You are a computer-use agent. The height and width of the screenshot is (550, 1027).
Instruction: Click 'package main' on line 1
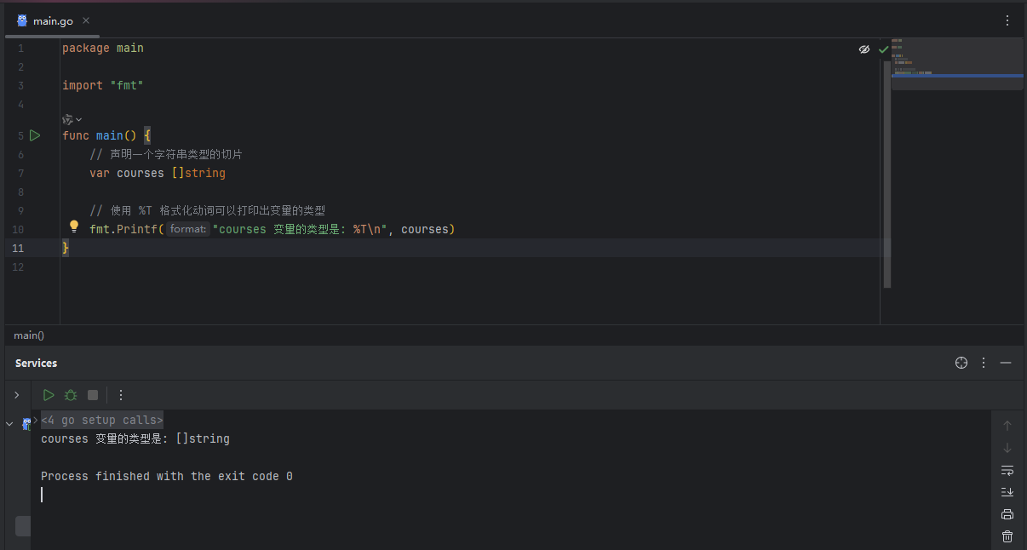(103, 49)
